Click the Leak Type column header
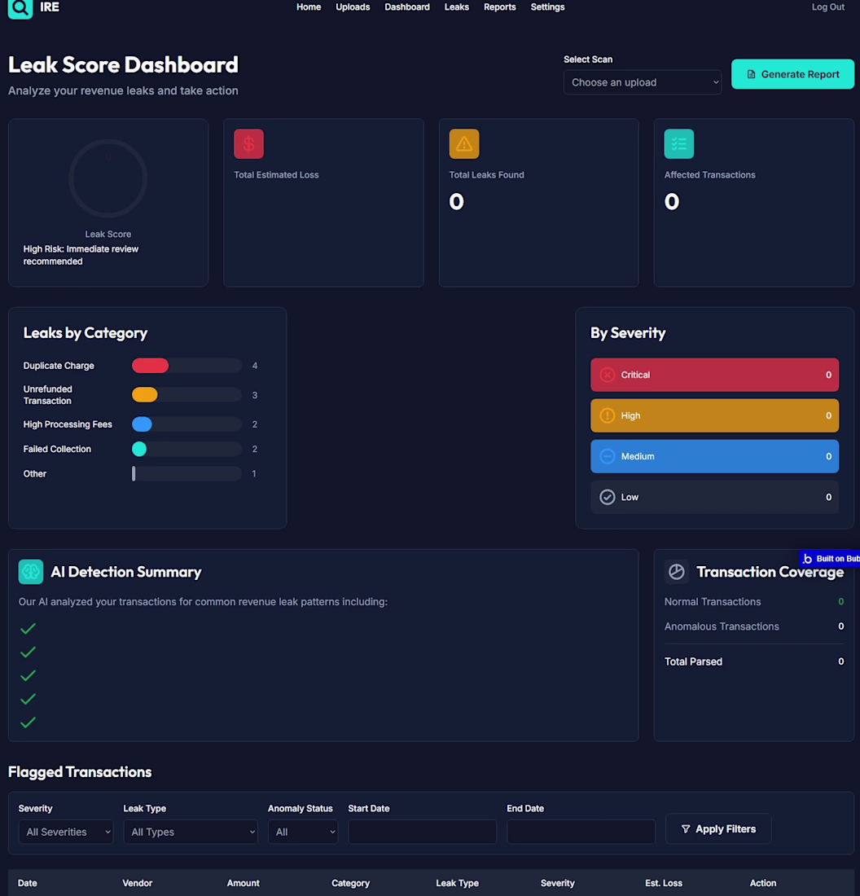The image size is (860, 896). click(x=457, y=883)
